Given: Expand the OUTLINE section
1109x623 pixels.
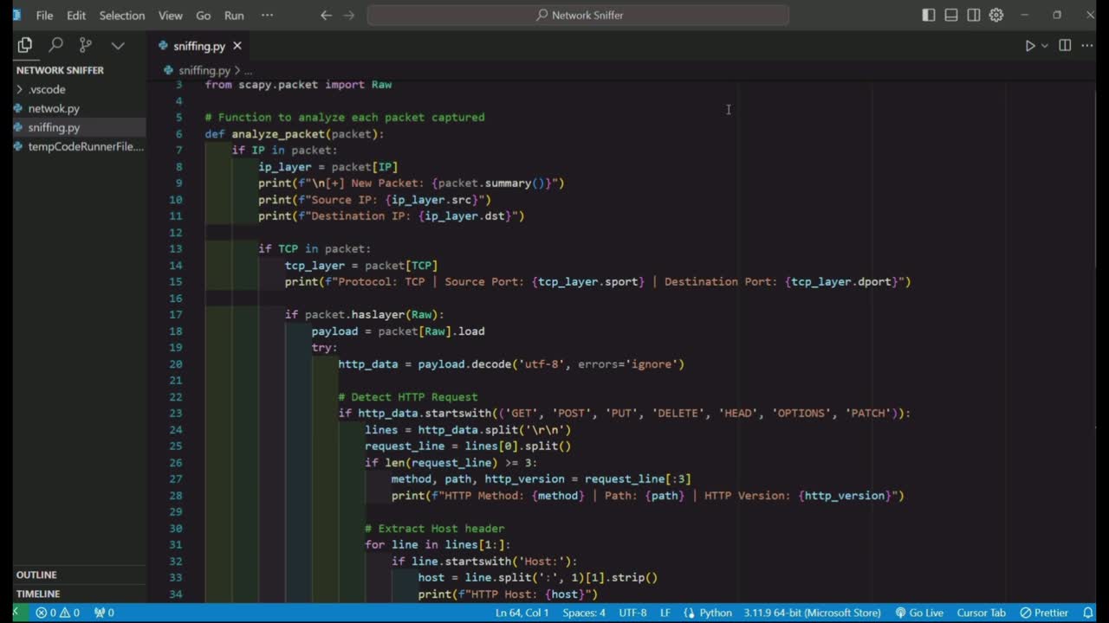Looking at the screenshot, I should pyautogui.click(x=80, y=575).
